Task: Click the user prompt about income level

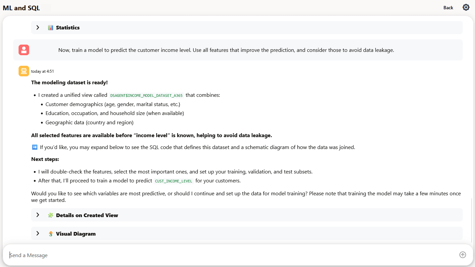Action: pyautogui.click(x=226, y=50)
